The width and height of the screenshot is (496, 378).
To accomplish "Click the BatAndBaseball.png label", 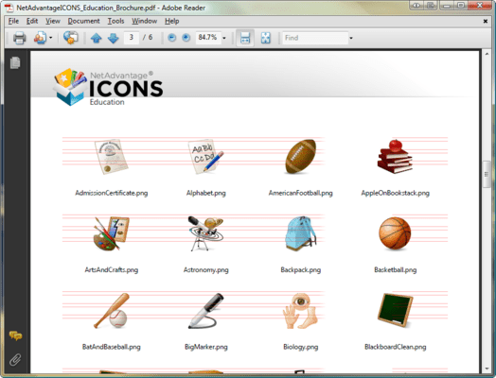I will pyautogui.click(x=112, y=347).
